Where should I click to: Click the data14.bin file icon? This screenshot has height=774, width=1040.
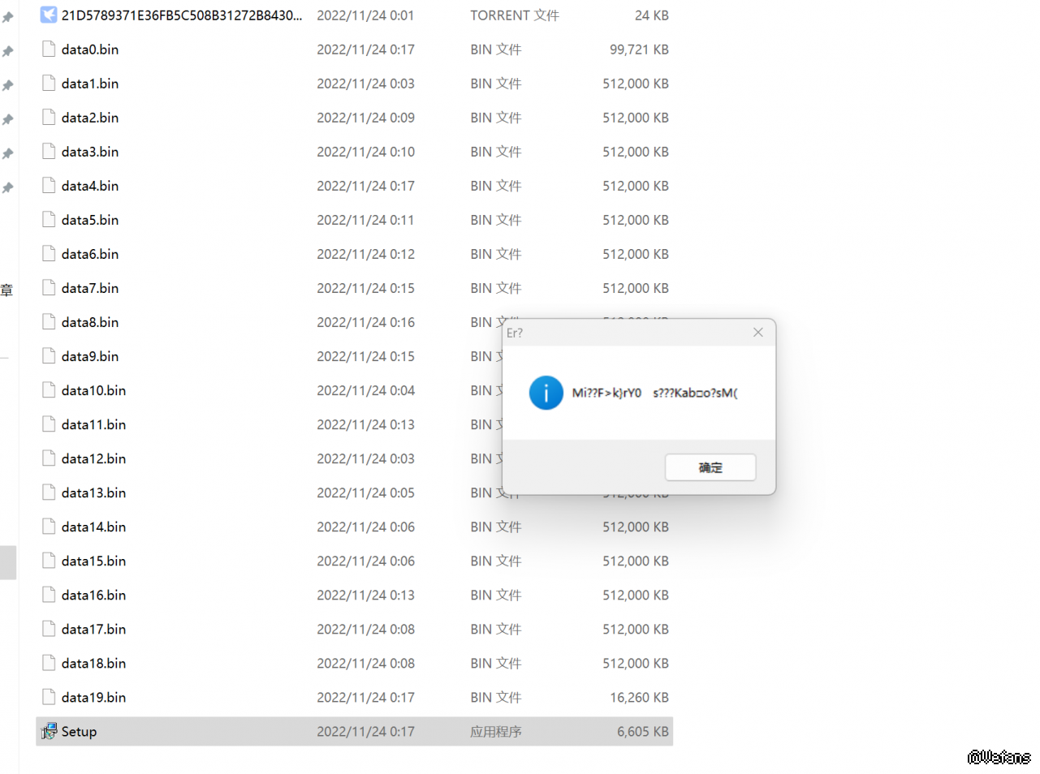coord(49,526)
